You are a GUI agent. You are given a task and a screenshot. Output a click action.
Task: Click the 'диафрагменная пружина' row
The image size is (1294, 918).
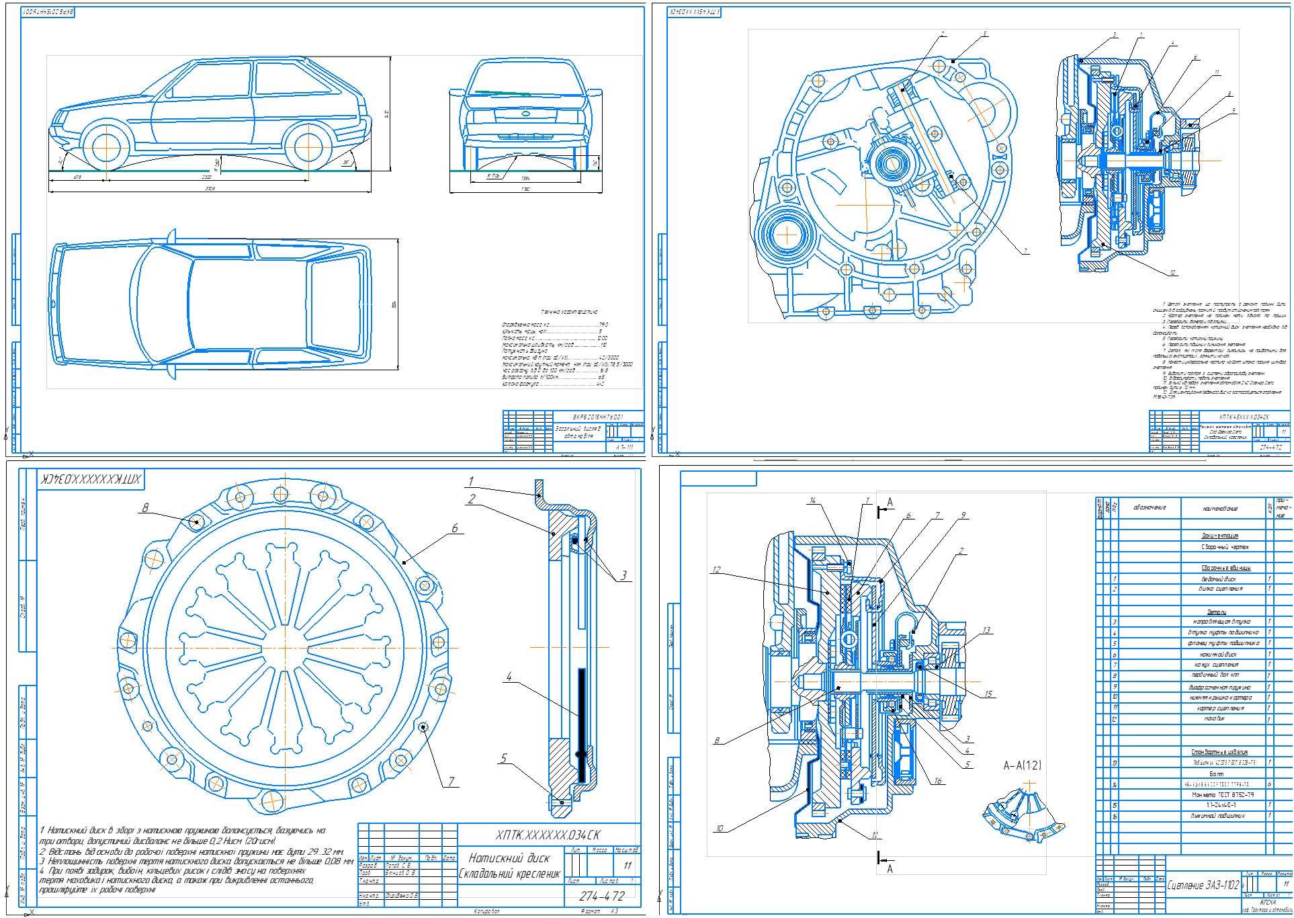coord(1221,687)
